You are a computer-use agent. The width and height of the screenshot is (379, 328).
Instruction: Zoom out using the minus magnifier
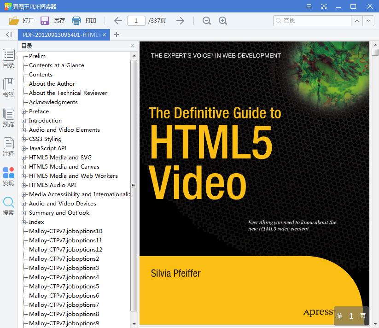coord(207,21)
